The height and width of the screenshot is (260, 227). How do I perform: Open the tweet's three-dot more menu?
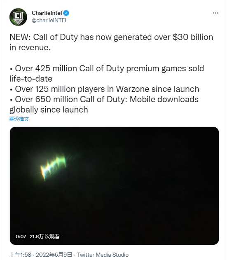coord(215,13)
